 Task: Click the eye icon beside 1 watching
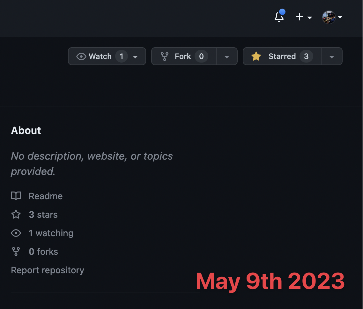[x=16, y=233]
